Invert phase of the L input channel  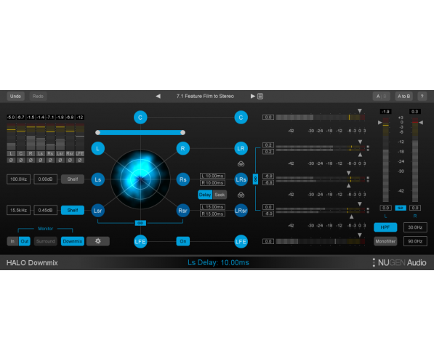(11, 161)
